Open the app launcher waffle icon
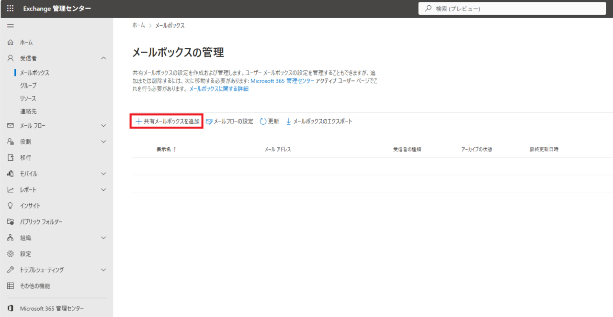The width and height of the screenshot is (613, 317). [11, 9]
